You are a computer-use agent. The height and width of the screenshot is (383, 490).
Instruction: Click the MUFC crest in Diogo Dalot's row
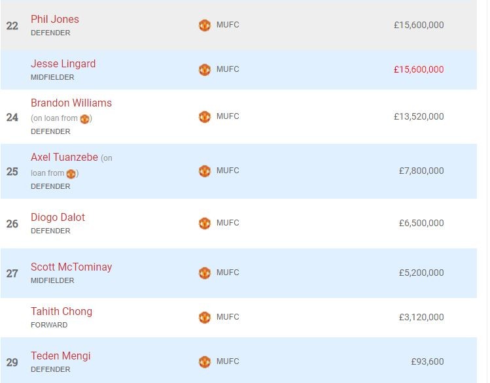pos(205,223)
